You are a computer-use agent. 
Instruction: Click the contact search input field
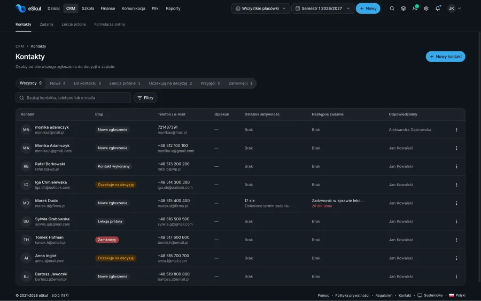click(73, 98)
